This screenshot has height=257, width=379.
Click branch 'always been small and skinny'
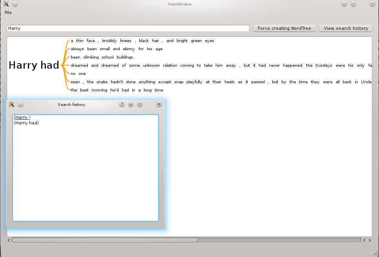tap(117, 49)
